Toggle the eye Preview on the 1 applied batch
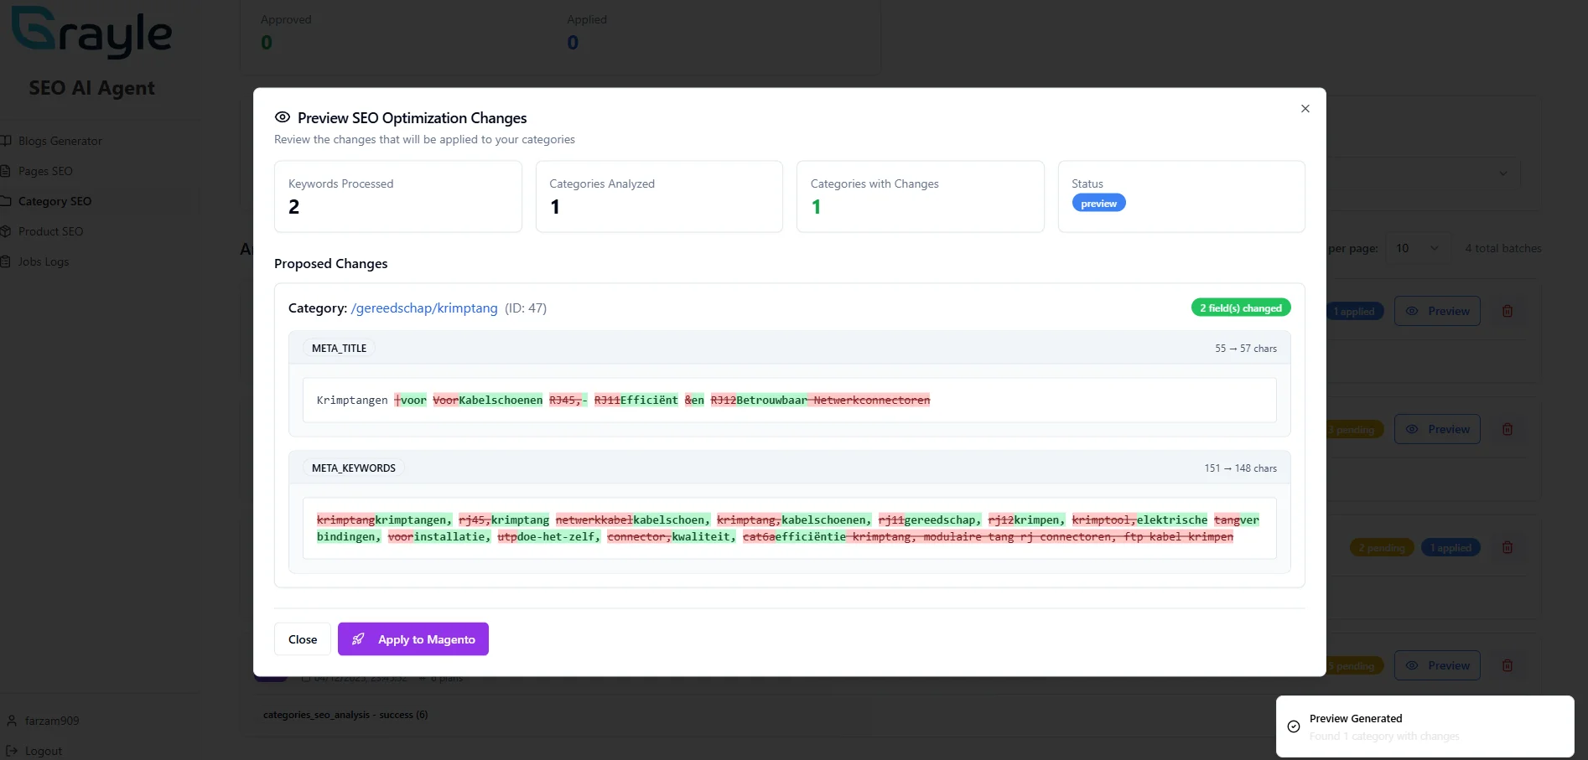Image resolution: width=1588 pixels, height=760 pixels. click(1437, 311)
